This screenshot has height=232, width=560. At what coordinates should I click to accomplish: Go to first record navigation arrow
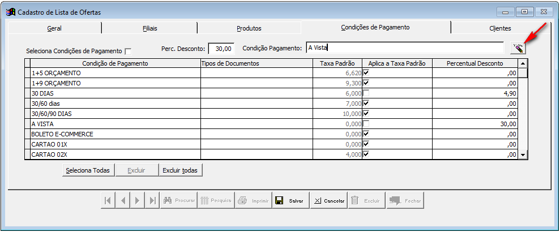pos(108,200)
